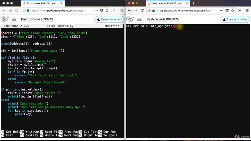Viewport: 251px width, 141px height.
Task: Click '^O WriteOut' nano shortcut
Action: [x=30, y=132]
